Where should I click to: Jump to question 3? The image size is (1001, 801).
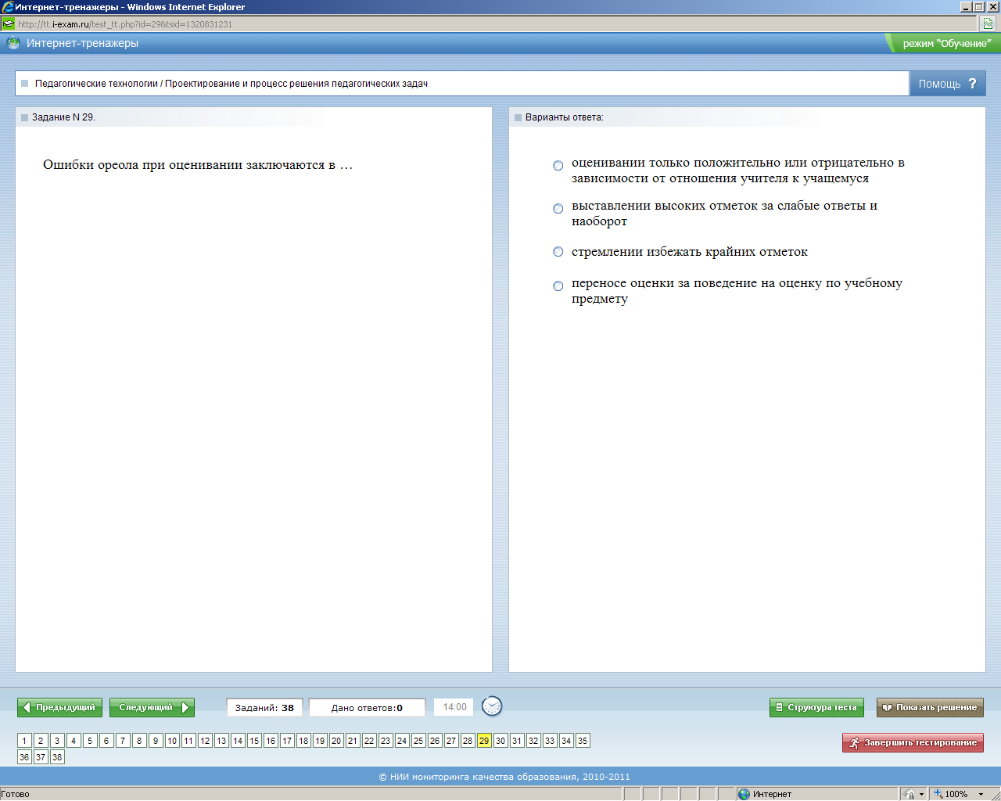pos(57,741)
